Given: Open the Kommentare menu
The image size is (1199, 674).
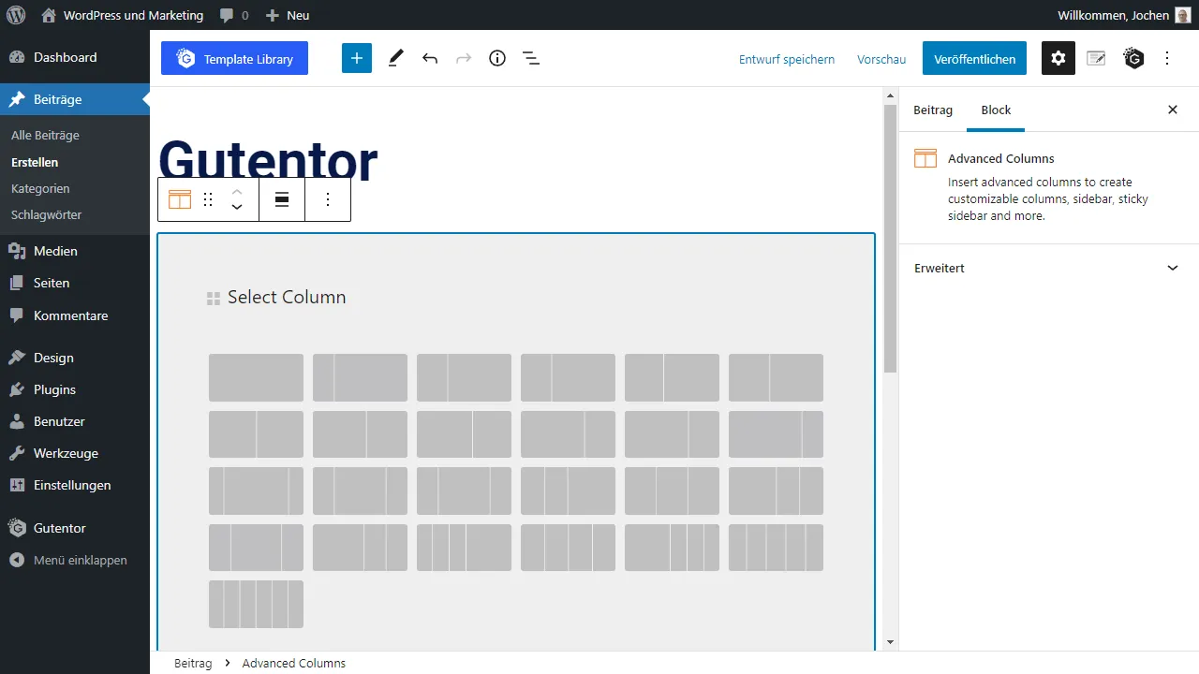Looking at the screenshot, I should [x=75, y=315].
